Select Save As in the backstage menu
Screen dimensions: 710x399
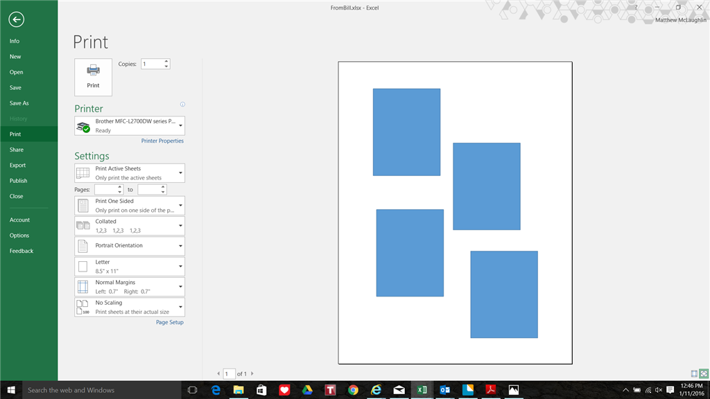point(29,103)
